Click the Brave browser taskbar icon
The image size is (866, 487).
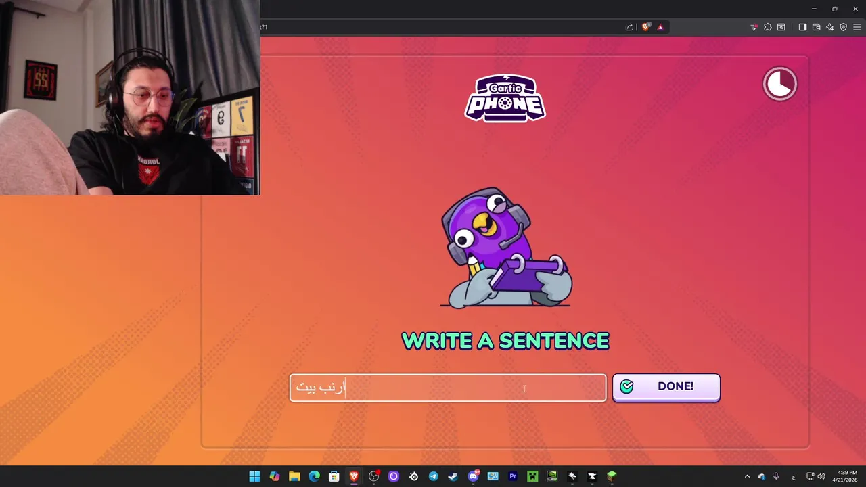354,476
